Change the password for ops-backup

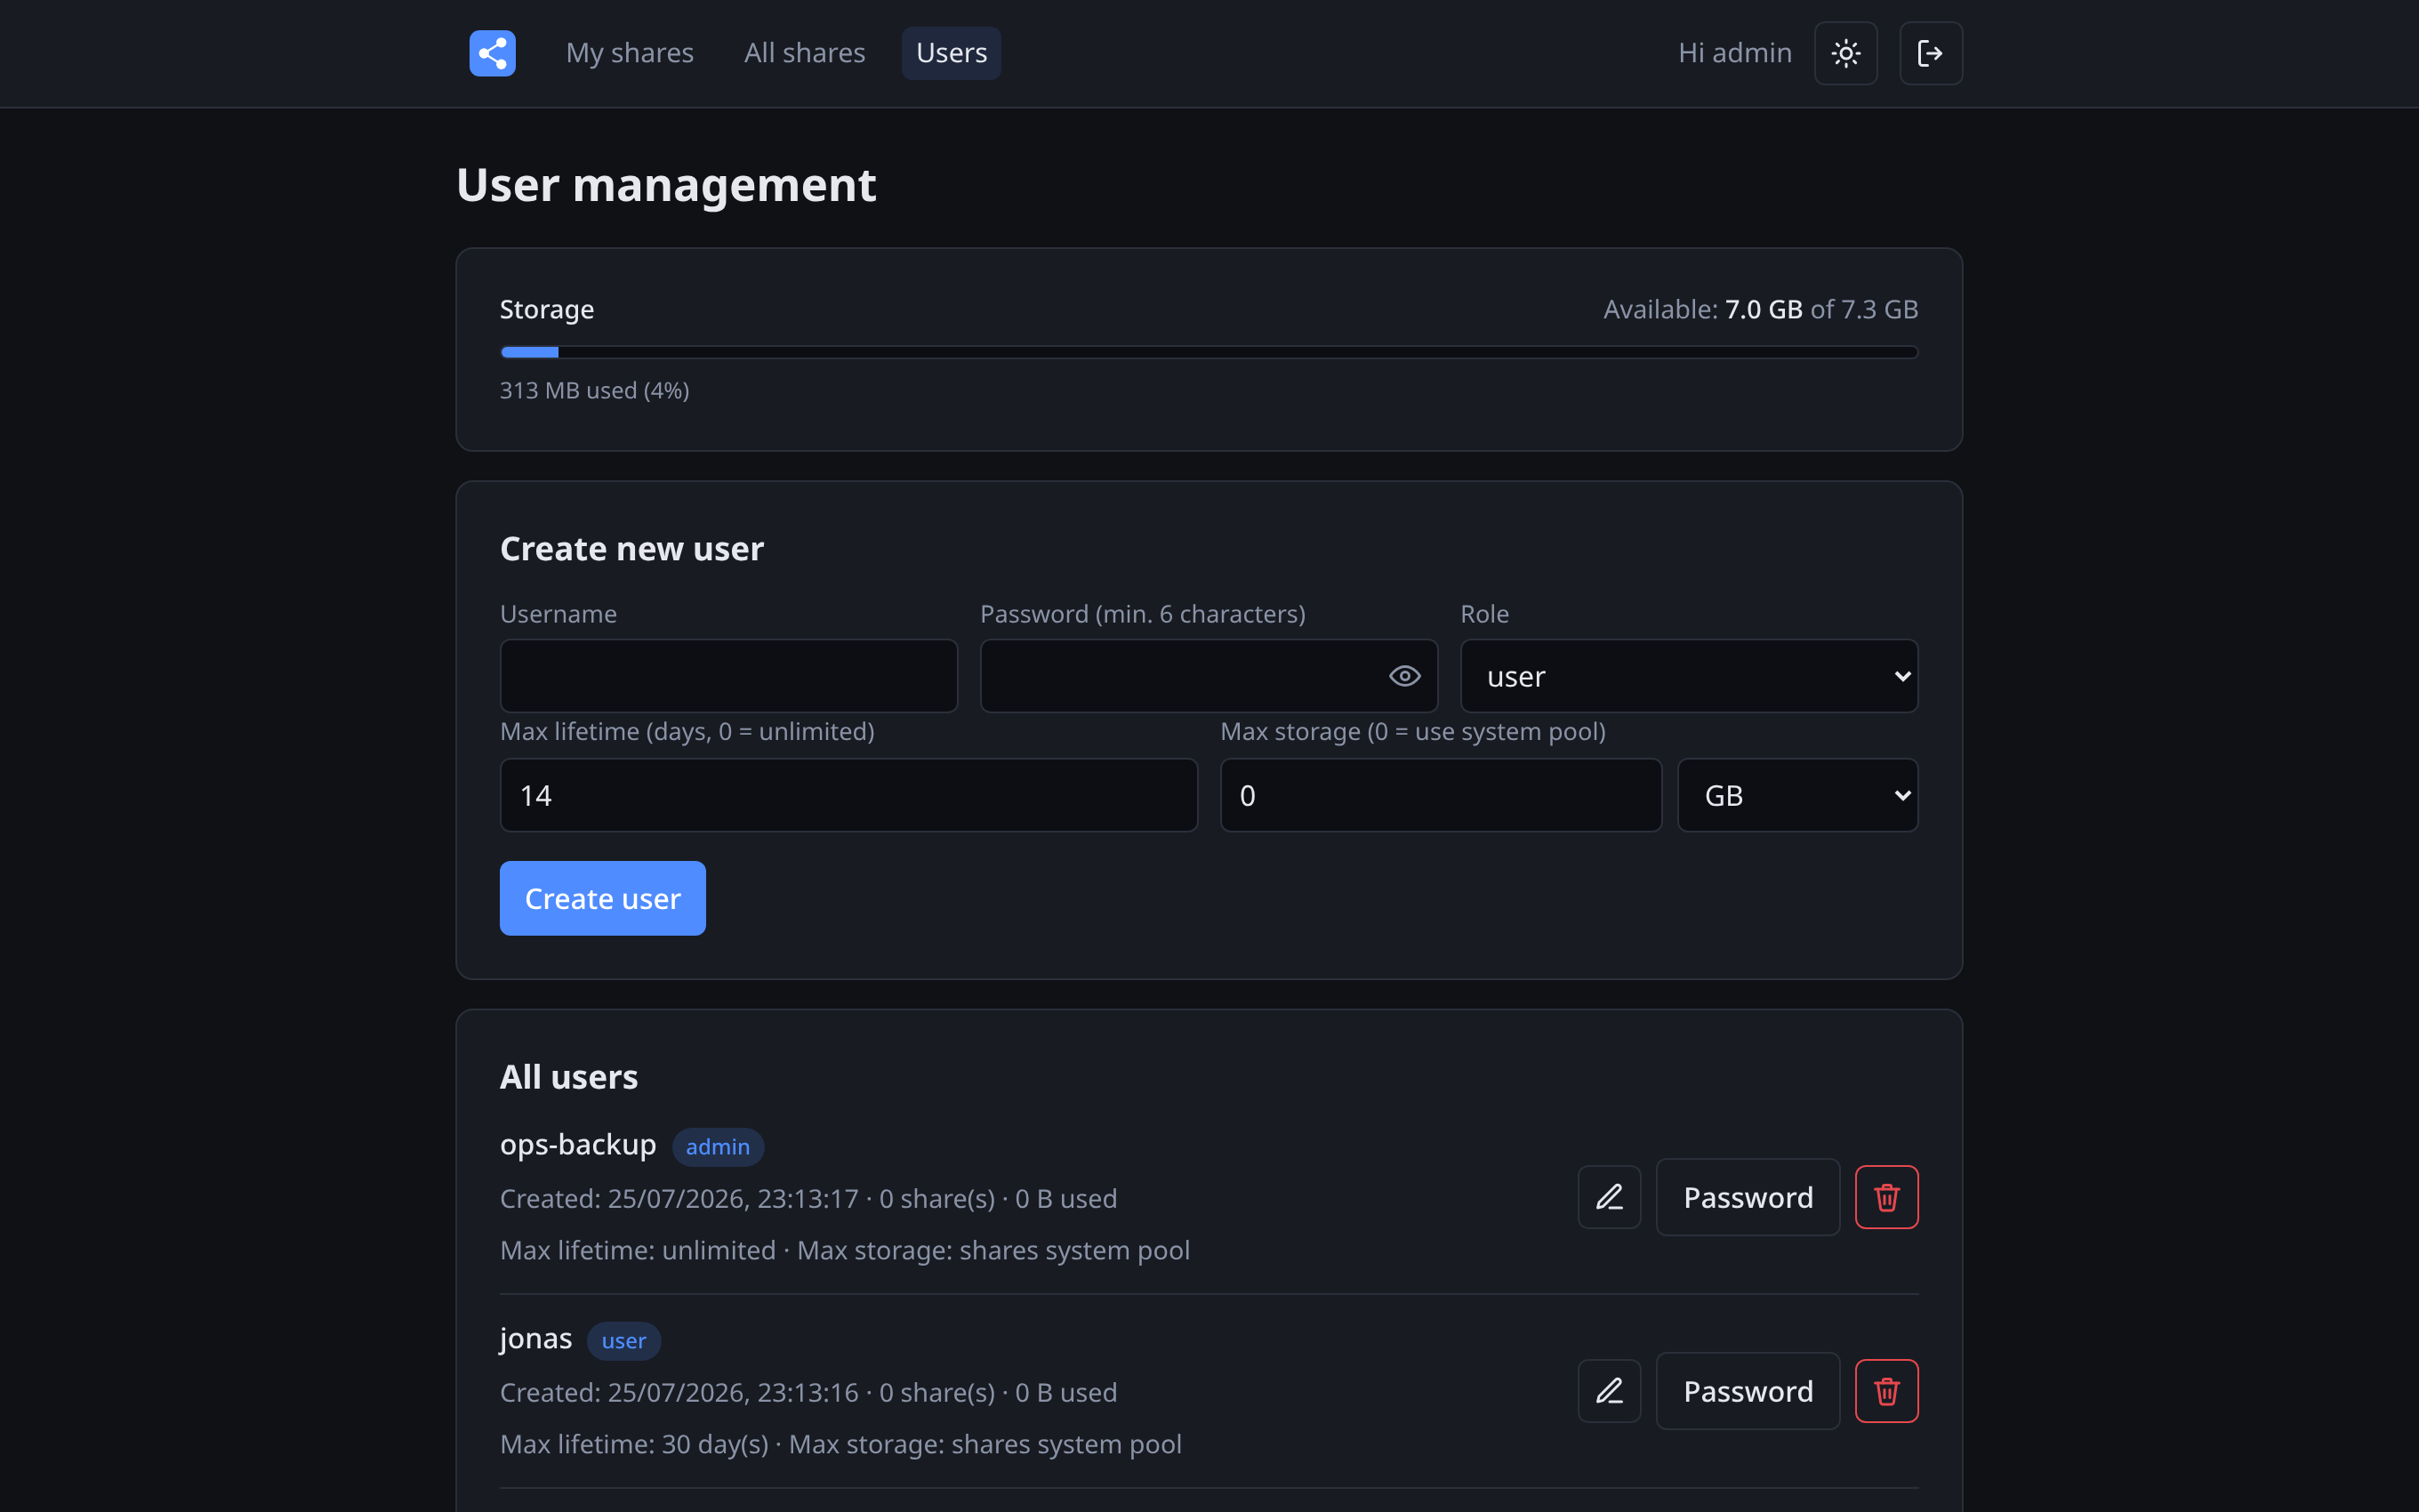coord(1748,1197)
